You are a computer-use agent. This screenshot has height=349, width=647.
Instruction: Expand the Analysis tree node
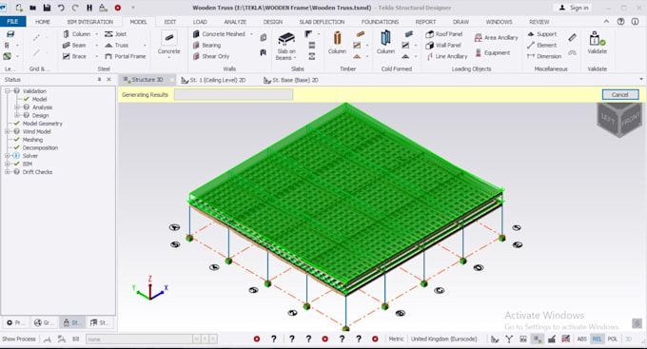tap(17, 107)
